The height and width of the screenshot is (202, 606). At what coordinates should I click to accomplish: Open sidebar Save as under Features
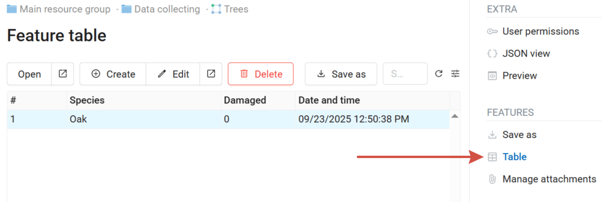click(519, 135)
